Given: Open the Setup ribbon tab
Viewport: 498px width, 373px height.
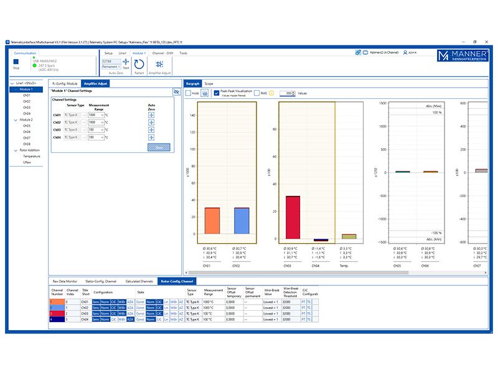Looking at the screenshot, I should coord(108,53).
